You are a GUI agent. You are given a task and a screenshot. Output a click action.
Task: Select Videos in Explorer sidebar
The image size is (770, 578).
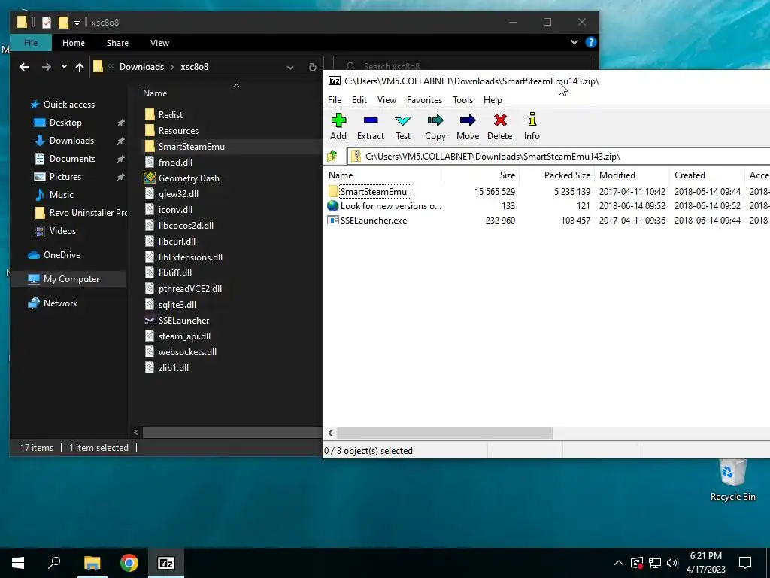pyautogui.click(x=62, y=230)
